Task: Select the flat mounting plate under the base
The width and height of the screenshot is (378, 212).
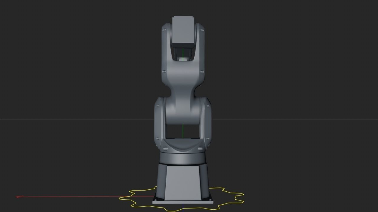Action: tap(183, 202)
